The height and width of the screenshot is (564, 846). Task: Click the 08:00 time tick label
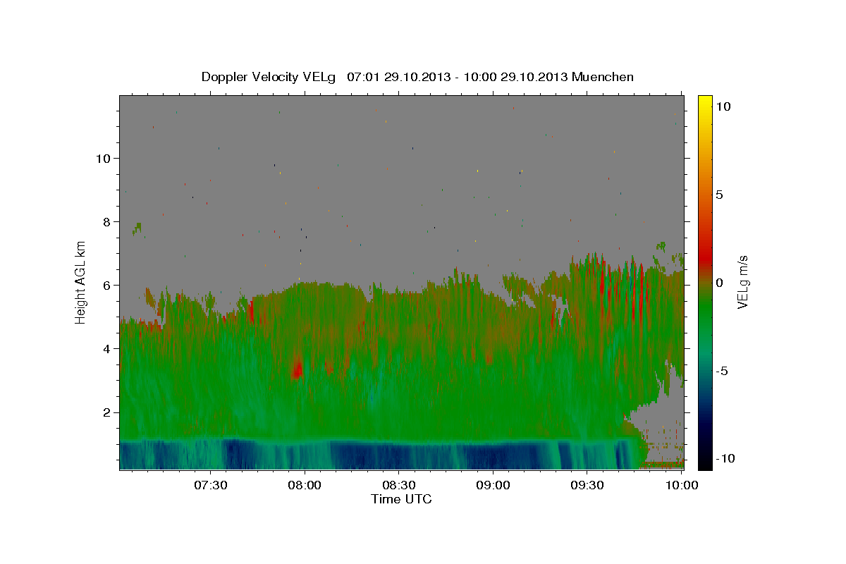click(305, 485)
